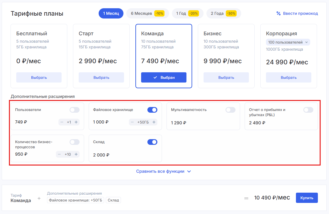The width and height of the screenshot is (329, 214).
Task: Select the 6 Месяцев billing period
Action: [147, 13]
